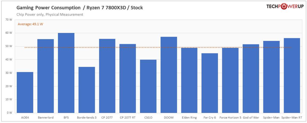Click the 'Bannerlord' axis label
The image size is (307, 123).
(x=46, y=118)
